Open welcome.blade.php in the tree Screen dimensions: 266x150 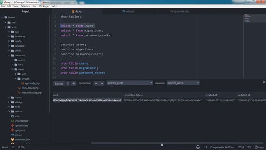tap(32, 93)
